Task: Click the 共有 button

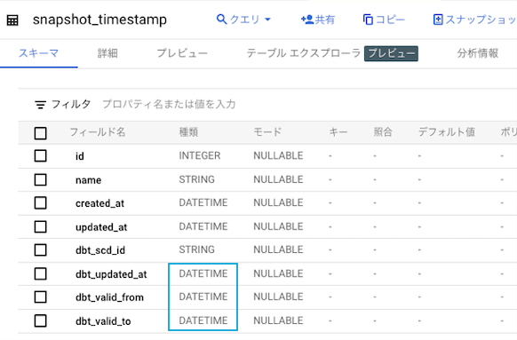Action: 317,20
